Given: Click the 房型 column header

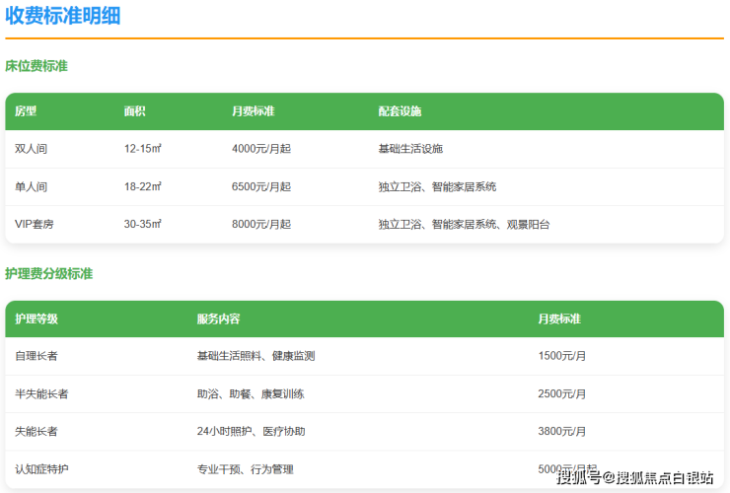Looking at the screenshot, I should pyautogui.click(x=26, y=111).
